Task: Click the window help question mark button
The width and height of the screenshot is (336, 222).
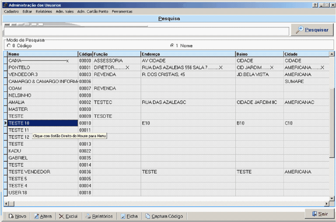Action: [316, 5]
